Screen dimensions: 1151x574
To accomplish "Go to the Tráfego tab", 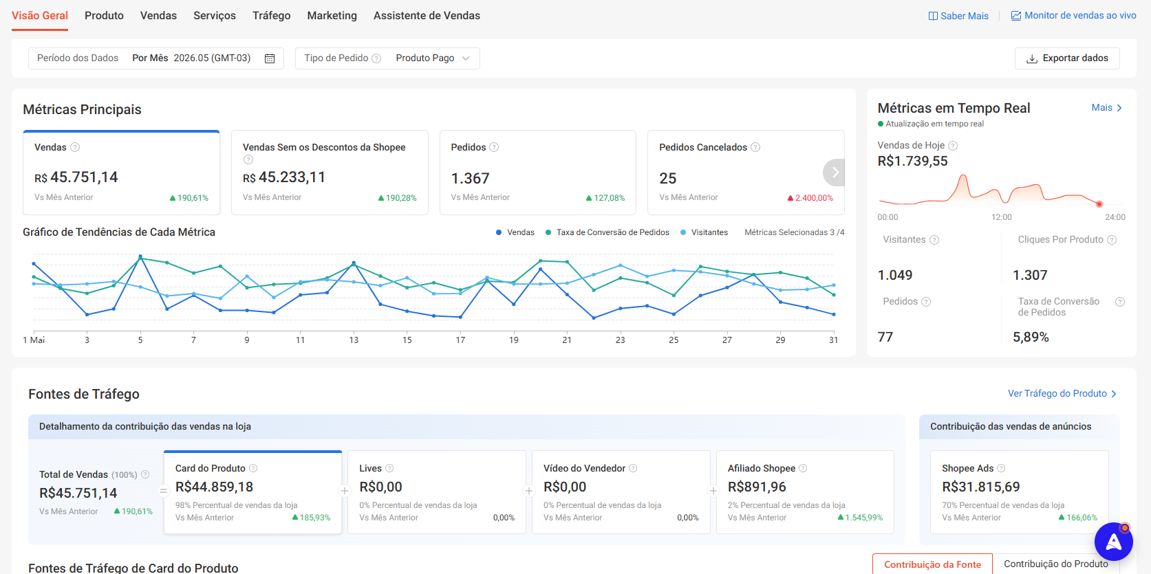I will [271, 15].
